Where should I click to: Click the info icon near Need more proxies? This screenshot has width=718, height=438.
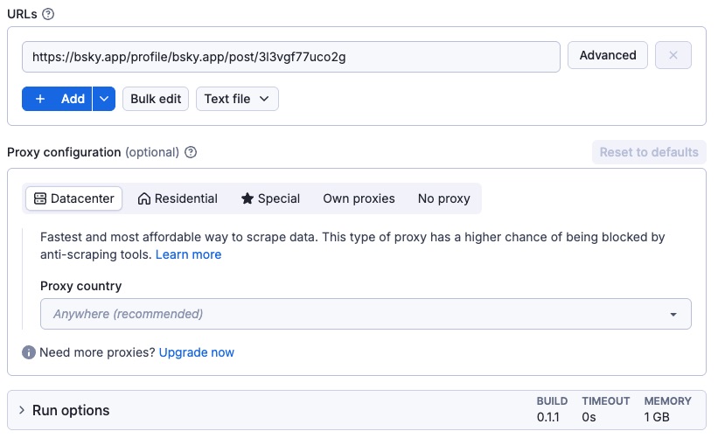pos(29,352)
